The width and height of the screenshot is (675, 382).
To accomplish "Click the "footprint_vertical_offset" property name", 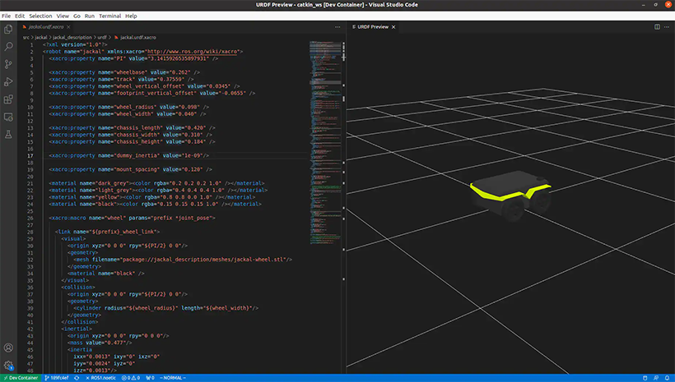I will point(155,93).
